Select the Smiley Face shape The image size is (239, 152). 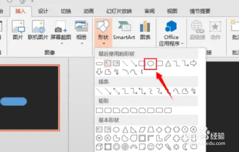pos(151,147)
